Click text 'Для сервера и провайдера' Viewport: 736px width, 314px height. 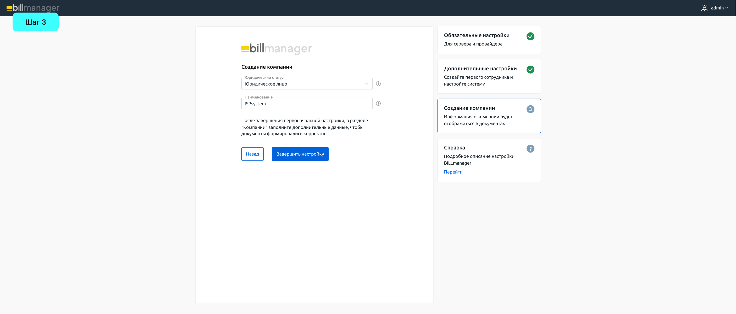[x=473, y=44]
